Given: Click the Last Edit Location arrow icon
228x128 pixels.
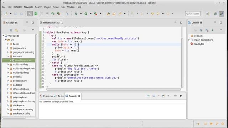Looking at the screenshot, I should click(x=152, y=14).
